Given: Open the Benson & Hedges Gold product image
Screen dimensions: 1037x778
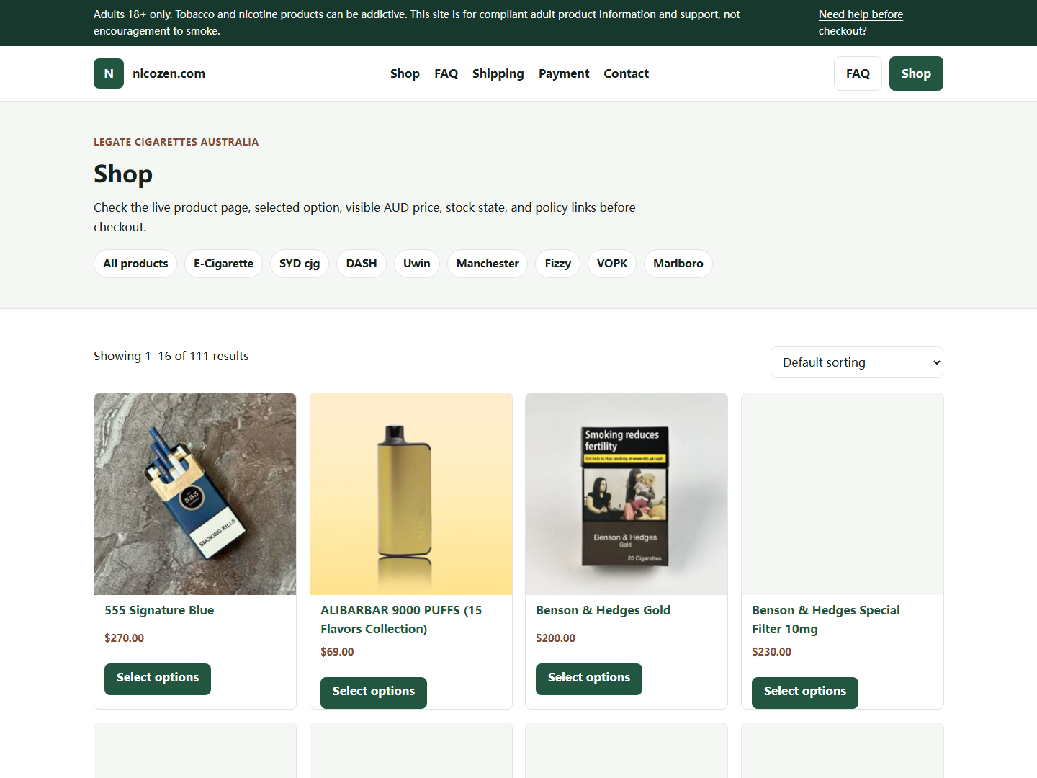Looking at the screenshot, I should 627,494.
